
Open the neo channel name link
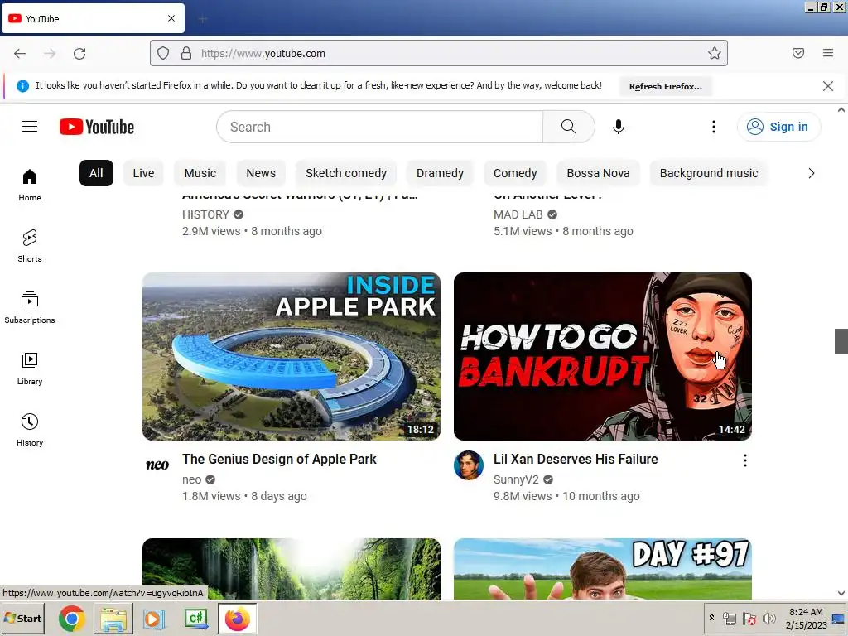[x=191, y=479]
